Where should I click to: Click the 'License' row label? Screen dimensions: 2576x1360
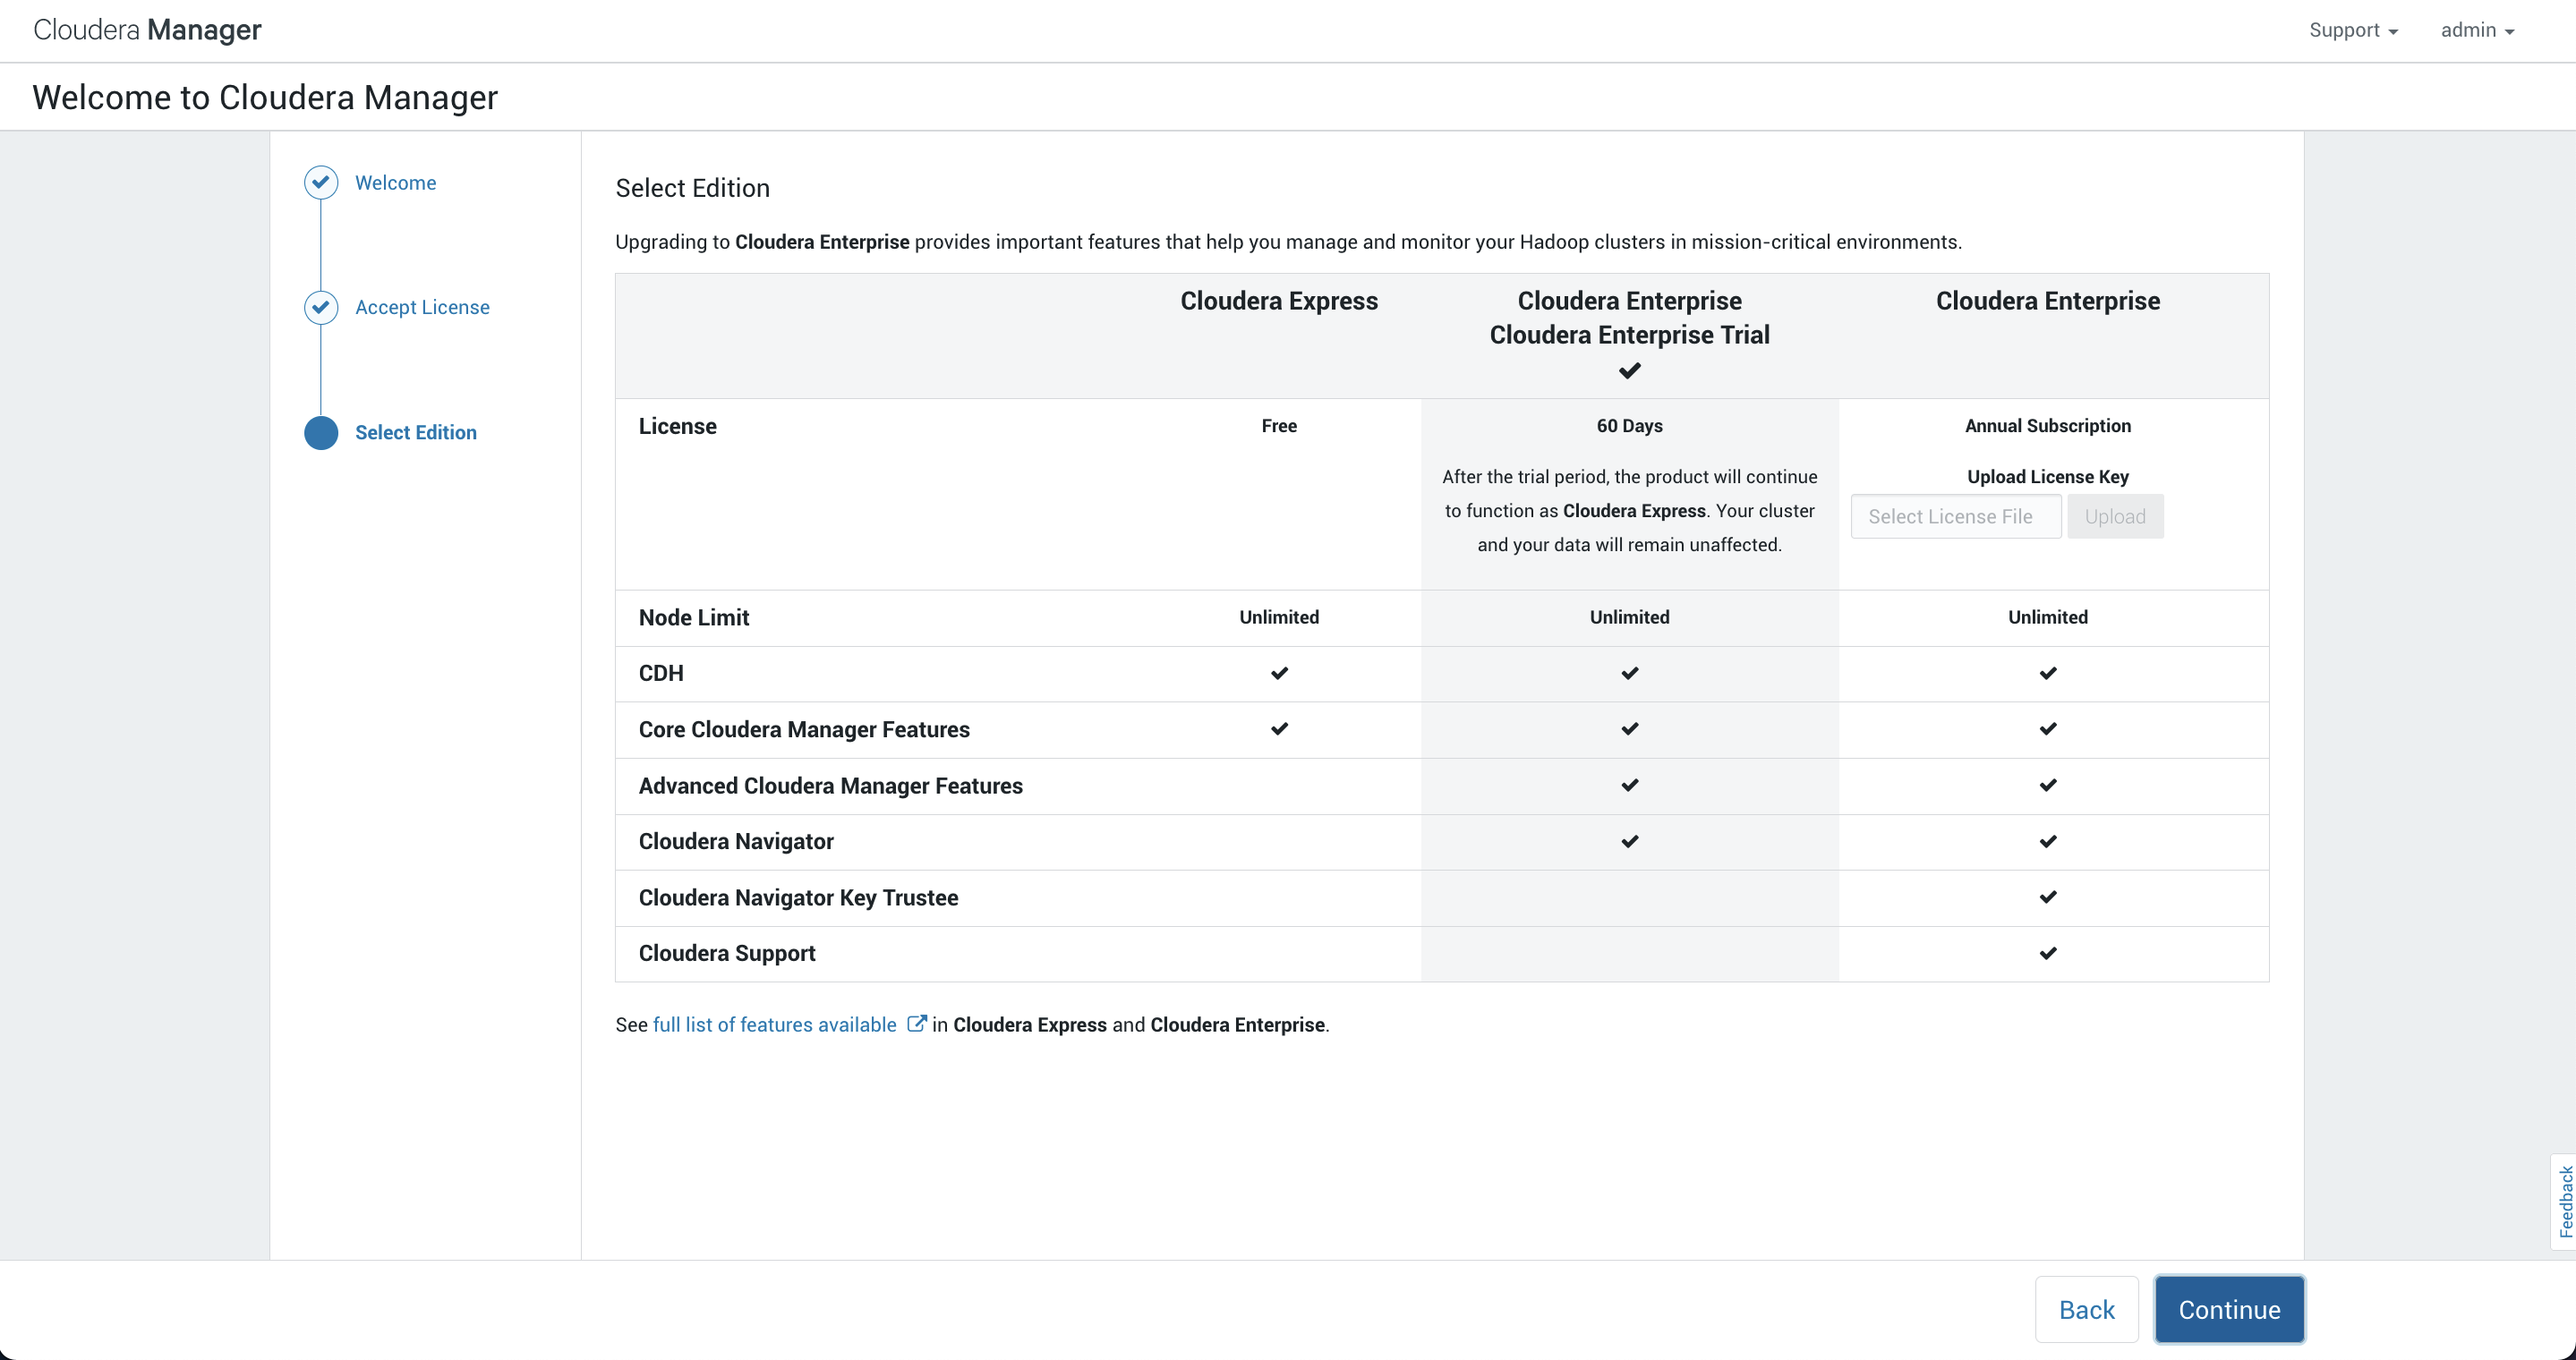(x=677, y=426)
